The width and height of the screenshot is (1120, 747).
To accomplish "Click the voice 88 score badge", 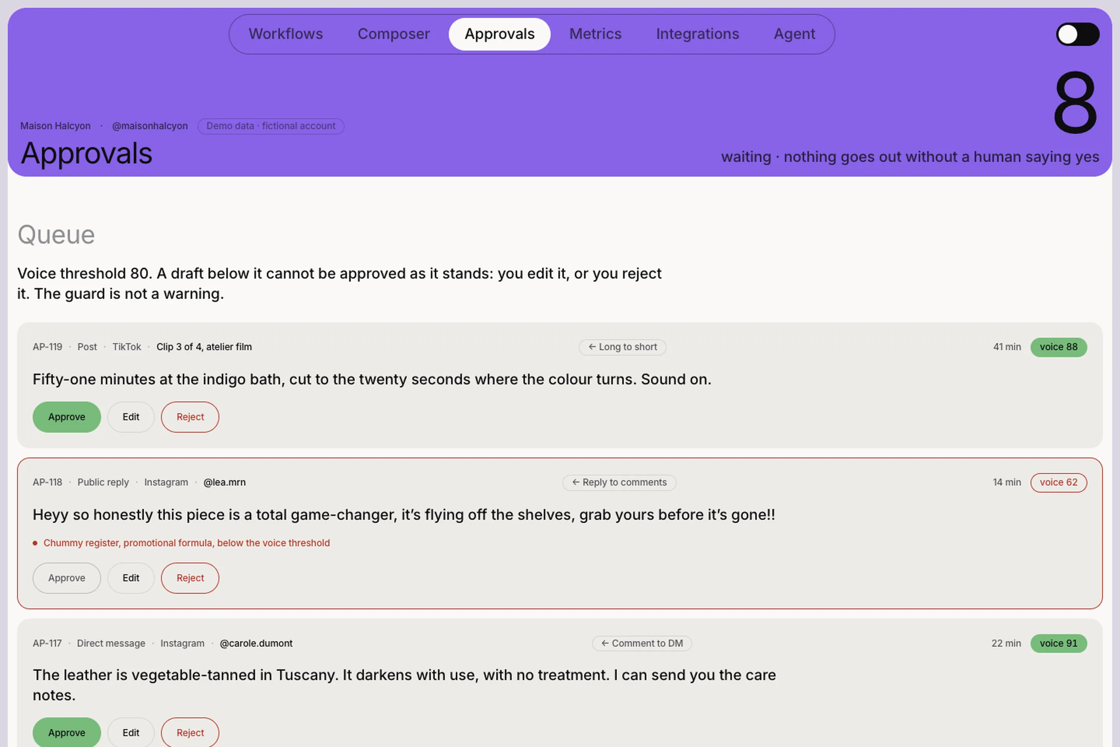I will [1059, 347].
